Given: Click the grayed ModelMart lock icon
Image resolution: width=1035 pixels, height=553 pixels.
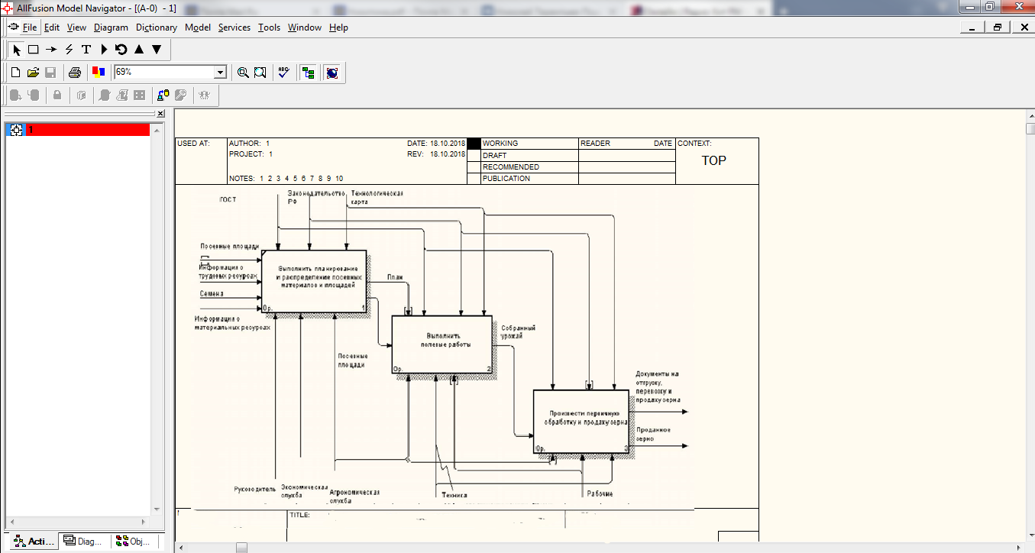Looking at the screenshot, I should (x=57, y=95).
